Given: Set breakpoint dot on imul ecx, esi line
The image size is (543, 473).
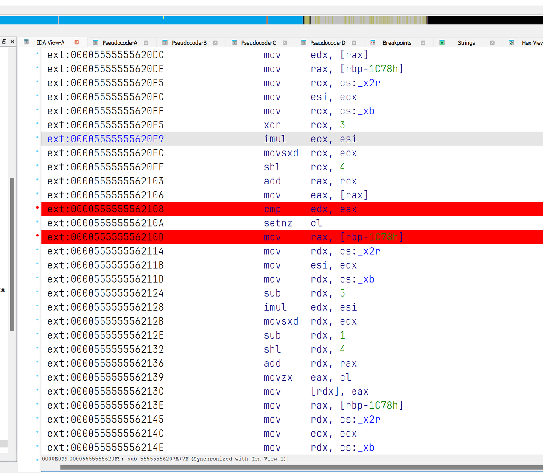Looking at the screenshot, I should [x=37, y=137].
